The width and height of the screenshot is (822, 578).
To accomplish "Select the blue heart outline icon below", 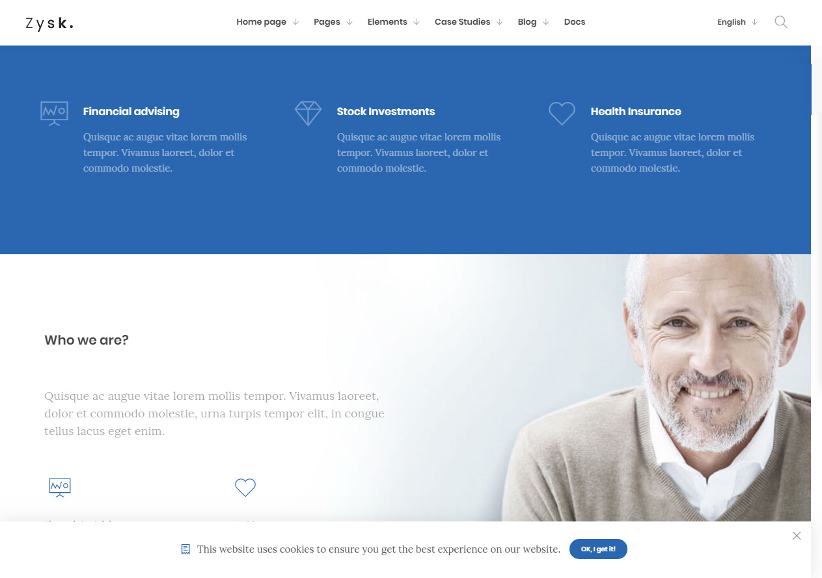I will 245,488.
